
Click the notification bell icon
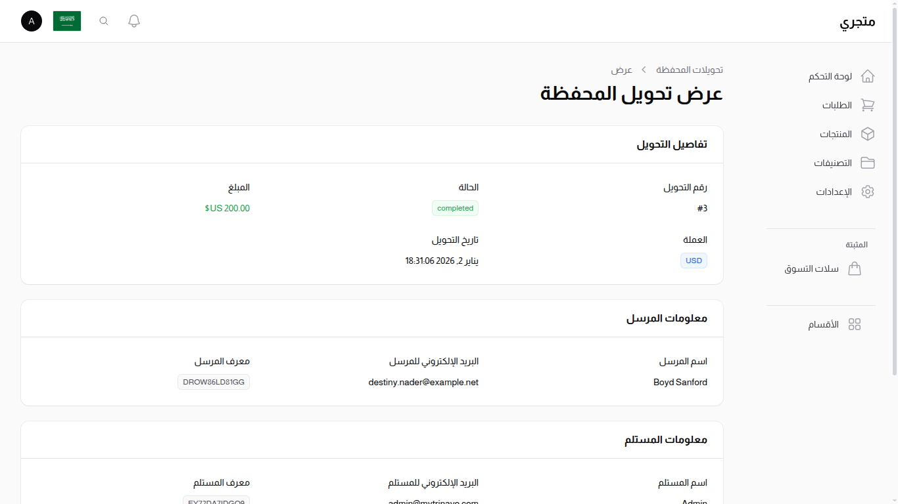pos(133,20)
